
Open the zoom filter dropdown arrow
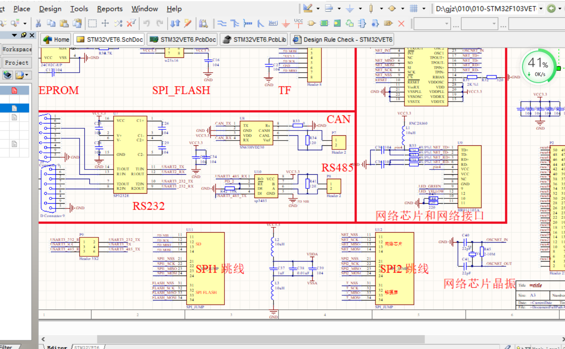25,24
